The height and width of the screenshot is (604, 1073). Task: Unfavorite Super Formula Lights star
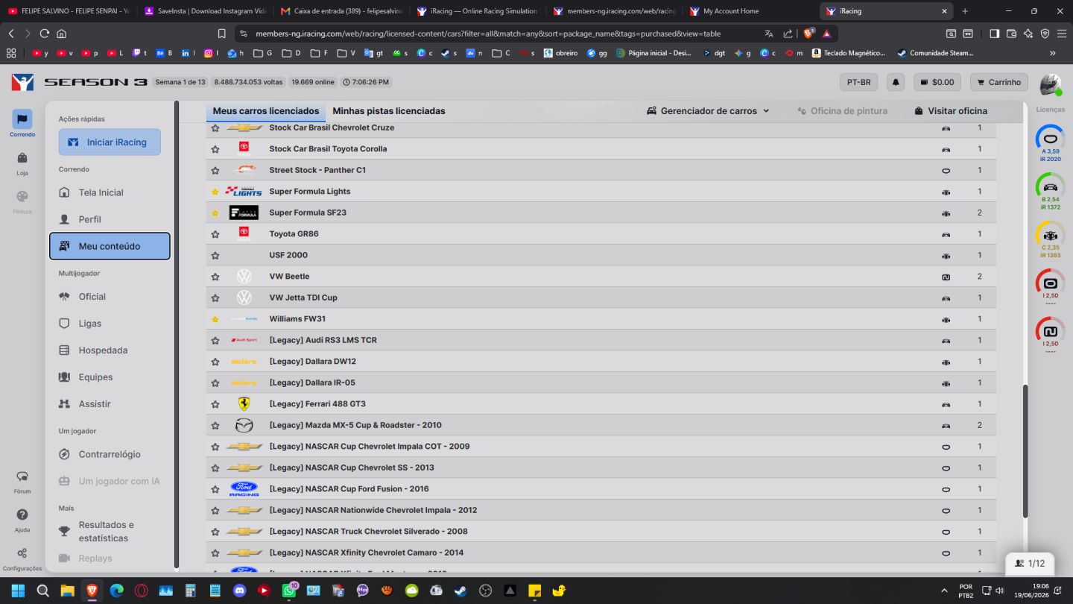pyautogui.click(x=215, y=192)
